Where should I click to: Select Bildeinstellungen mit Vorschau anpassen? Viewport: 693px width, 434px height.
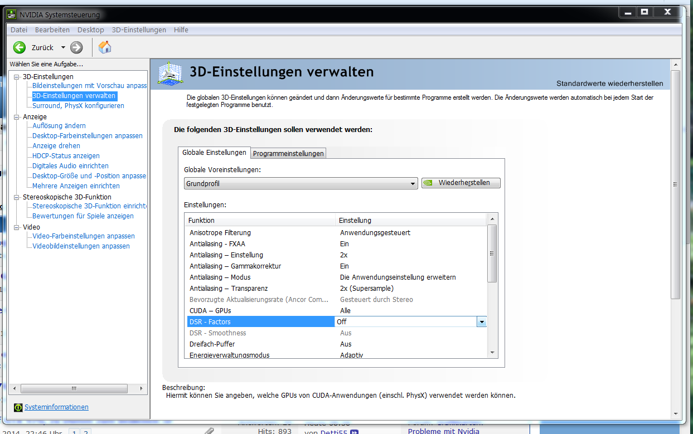pyautogui.click(x=89, y=86)
